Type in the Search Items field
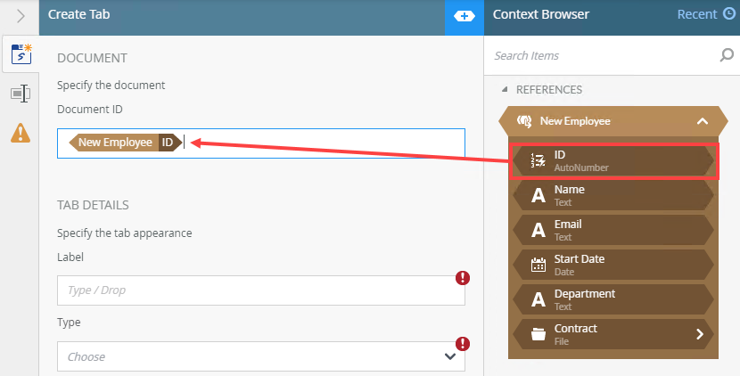 click(x=602, y=55)
